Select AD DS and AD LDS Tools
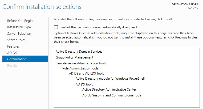 pyautogui.click(x=86, y=73)
